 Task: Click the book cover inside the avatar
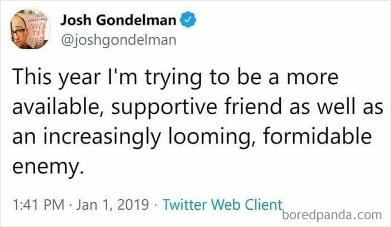pos(39,27)
